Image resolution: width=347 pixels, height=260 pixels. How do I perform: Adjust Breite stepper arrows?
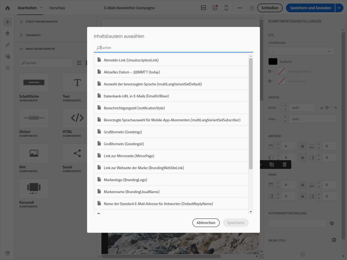click(x=285, y=107)
